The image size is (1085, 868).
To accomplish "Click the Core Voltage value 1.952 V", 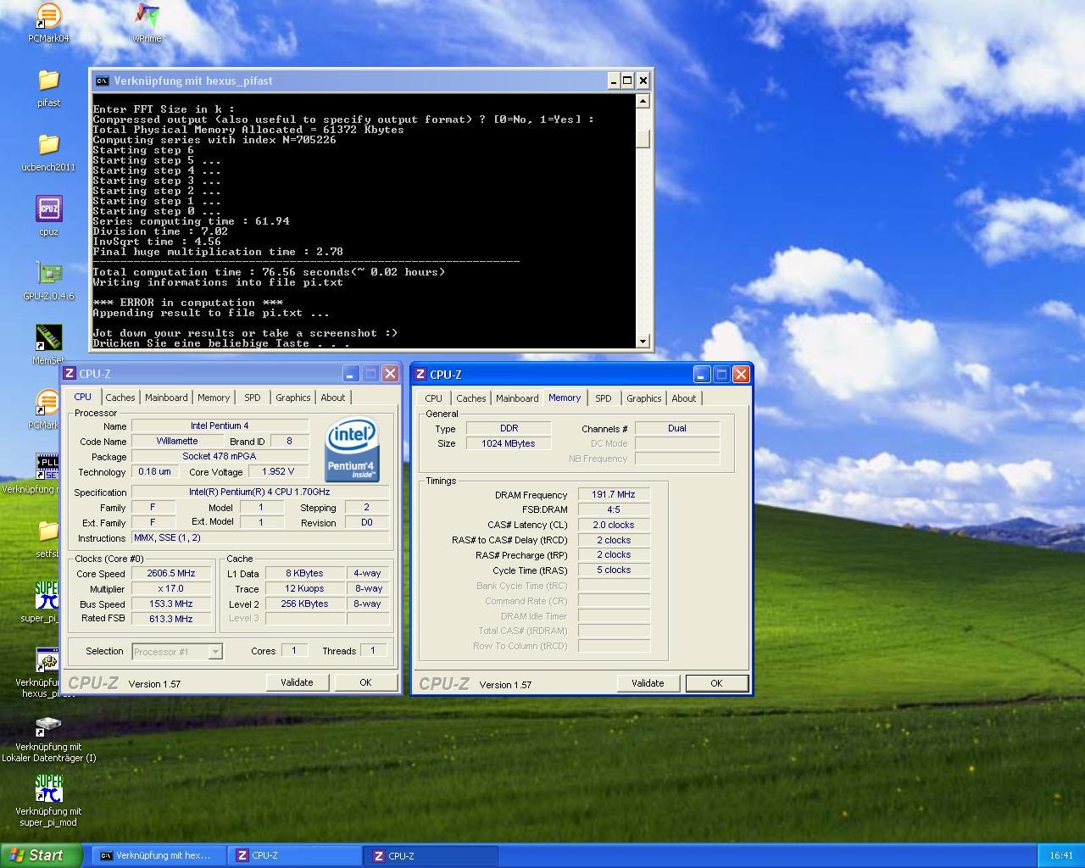I will click(277, 472).
